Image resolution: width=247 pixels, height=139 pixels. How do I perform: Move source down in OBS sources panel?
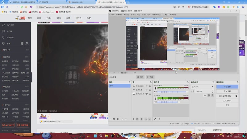pos(149,119)
